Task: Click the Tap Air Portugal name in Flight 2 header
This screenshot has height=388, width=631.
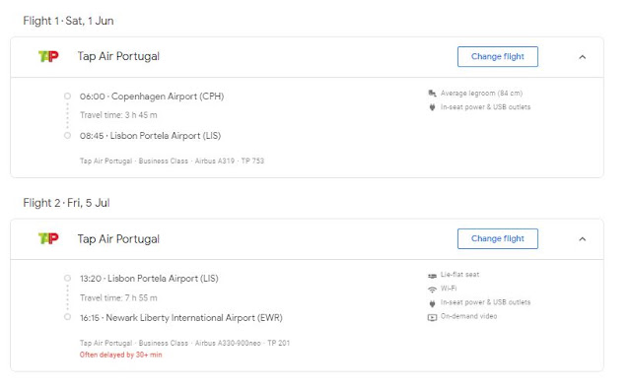Action: 118,239
